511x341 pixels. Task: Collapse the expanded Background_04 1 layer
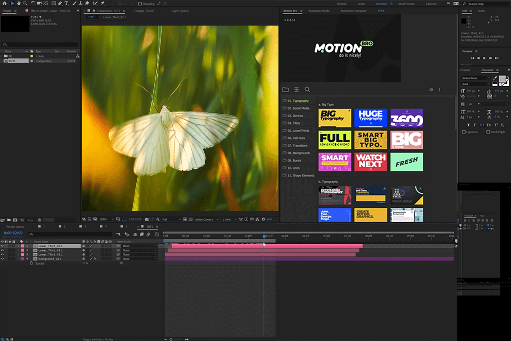[19, 259]
